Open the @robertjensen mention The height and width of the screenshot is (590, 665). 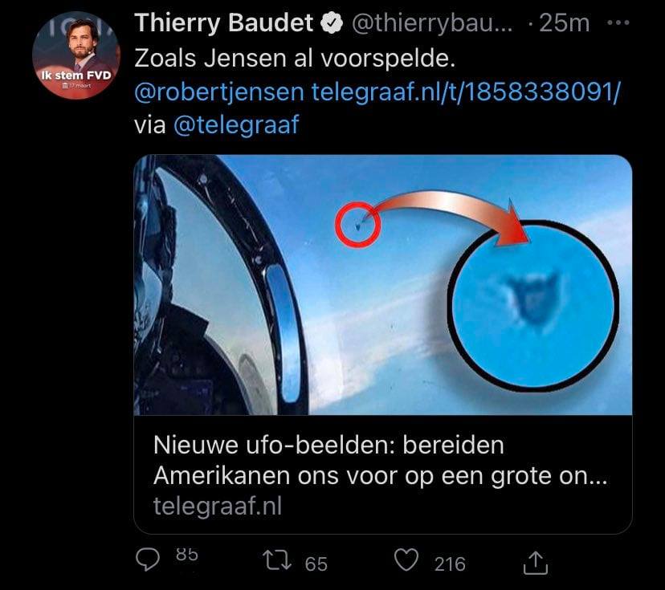pos(219,92)
